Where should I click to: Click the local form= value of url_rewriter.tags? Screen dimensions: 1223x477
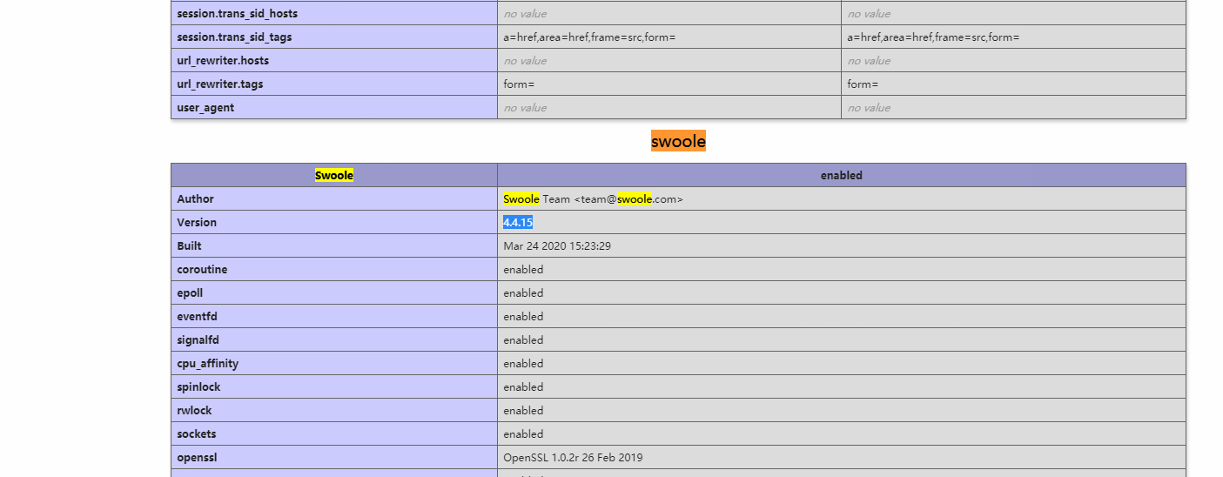tap(519, 84)
